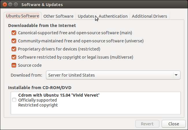Image resolution: width=188 pixels, height=130 pixels.
Task: Enable the Source code checkbox
Action: coord(14,65)
